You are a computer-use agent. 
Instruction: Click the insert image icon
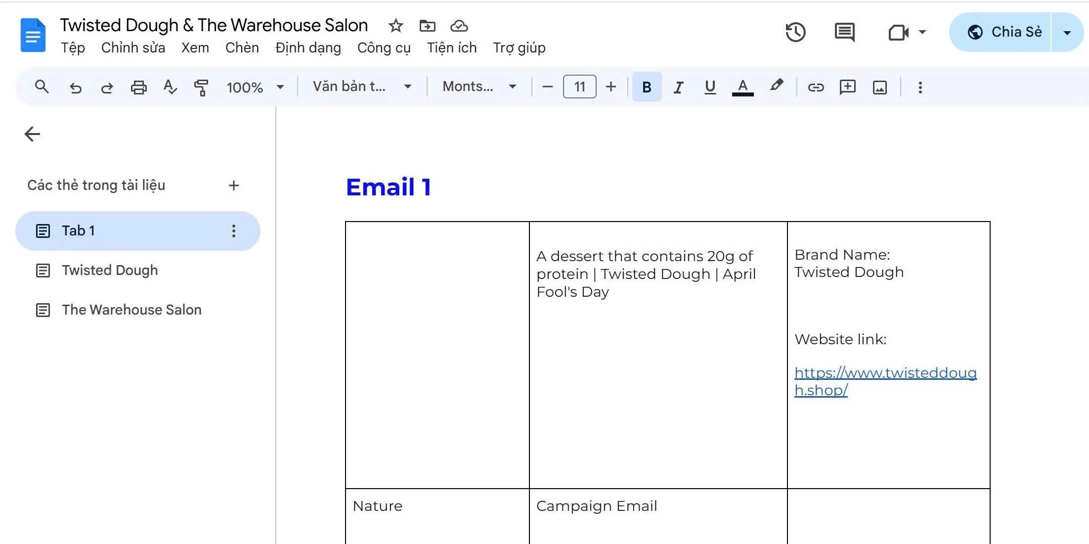click(x=879, y=88)
